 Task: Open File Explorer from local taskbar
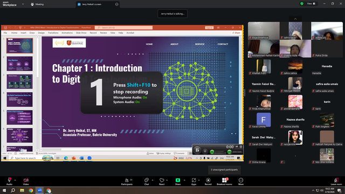click(22, 190)
